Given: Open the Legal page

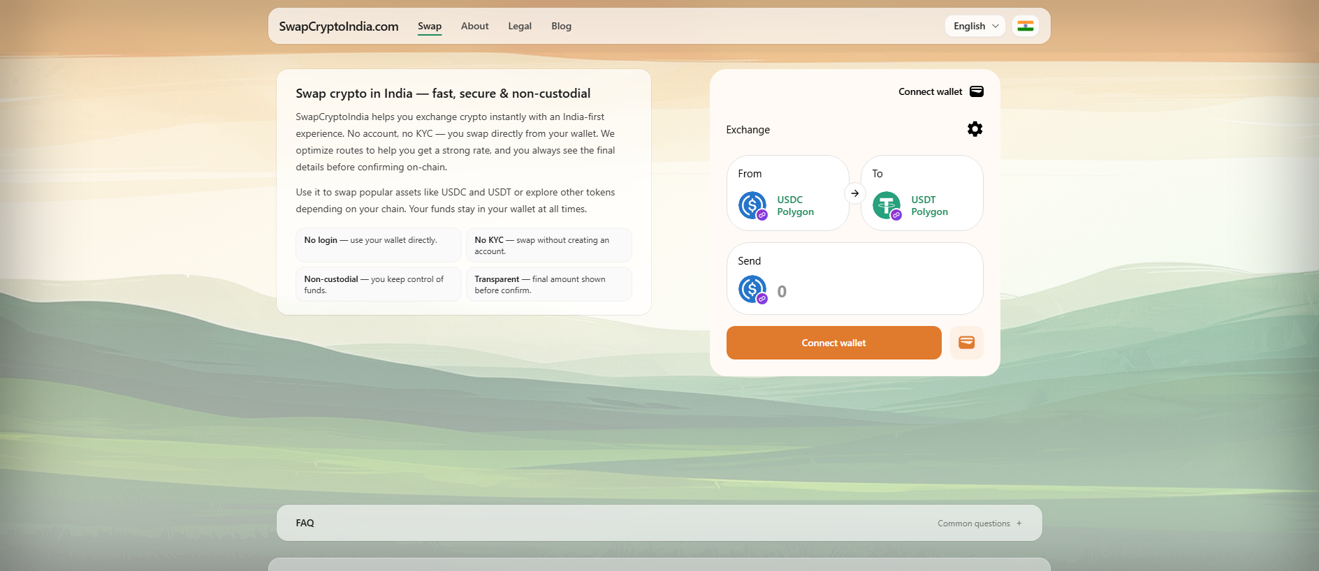Looking at the screenshot, I should pyautogui.click(x=520, y=26).
